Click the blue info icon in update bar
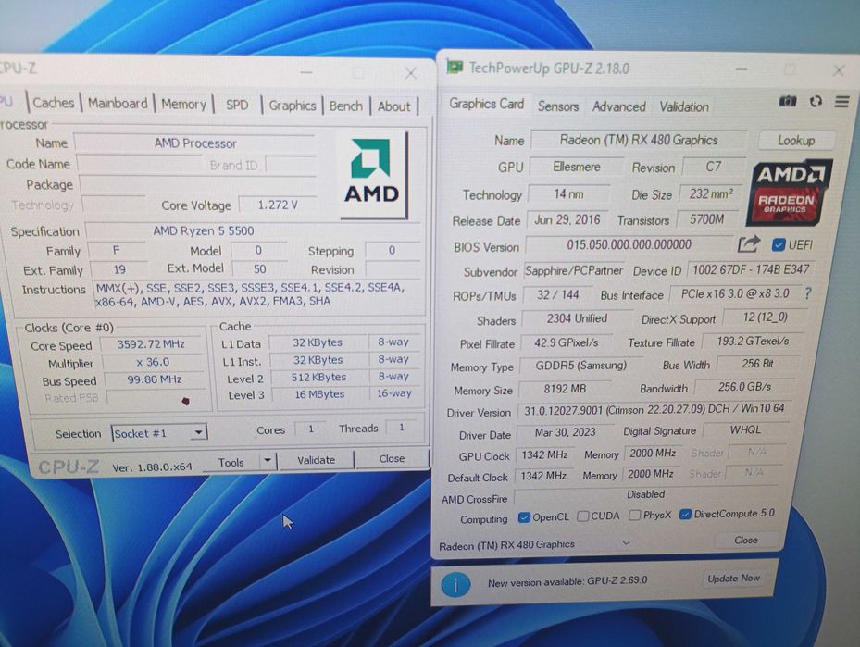 tap(455, 584)
